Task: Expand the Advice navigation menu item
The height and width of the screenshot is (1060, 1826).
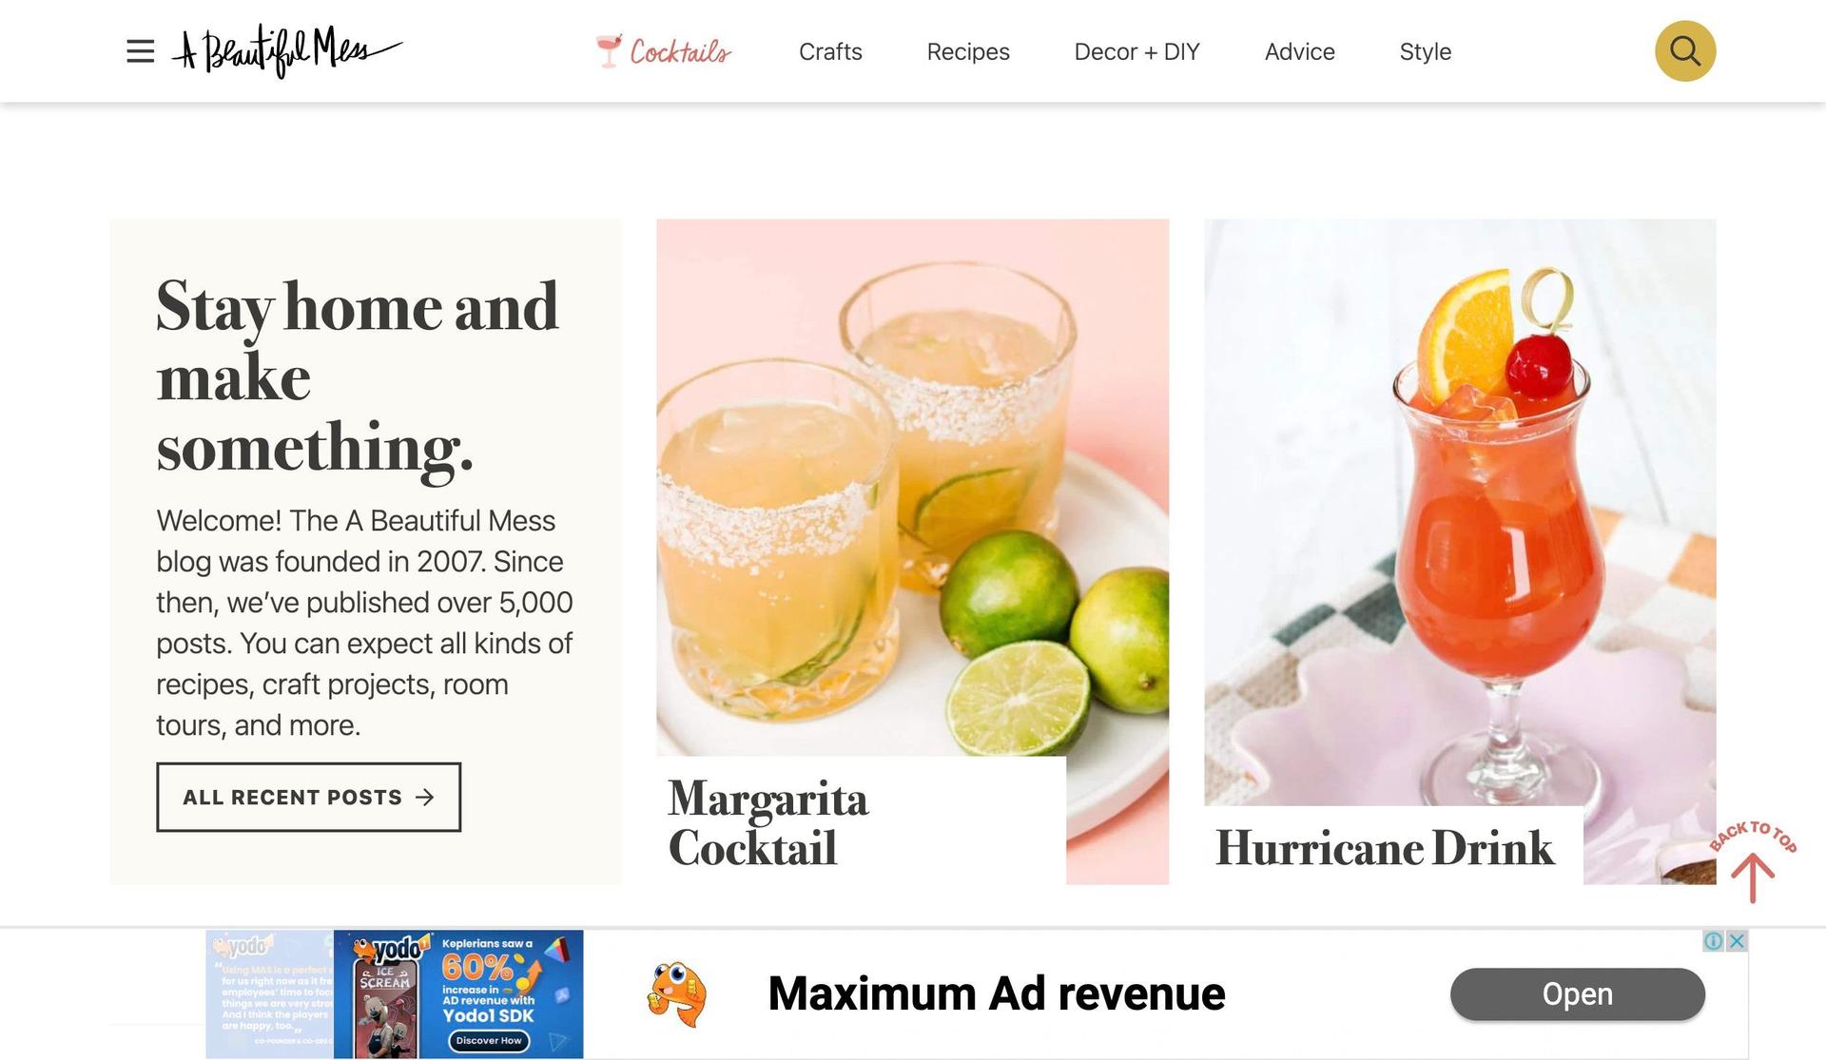Action: pyautogui.click(x=1298, y=50)
